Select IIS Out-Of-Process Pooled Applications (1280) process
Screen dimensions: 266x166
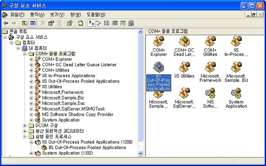[87, 142]
